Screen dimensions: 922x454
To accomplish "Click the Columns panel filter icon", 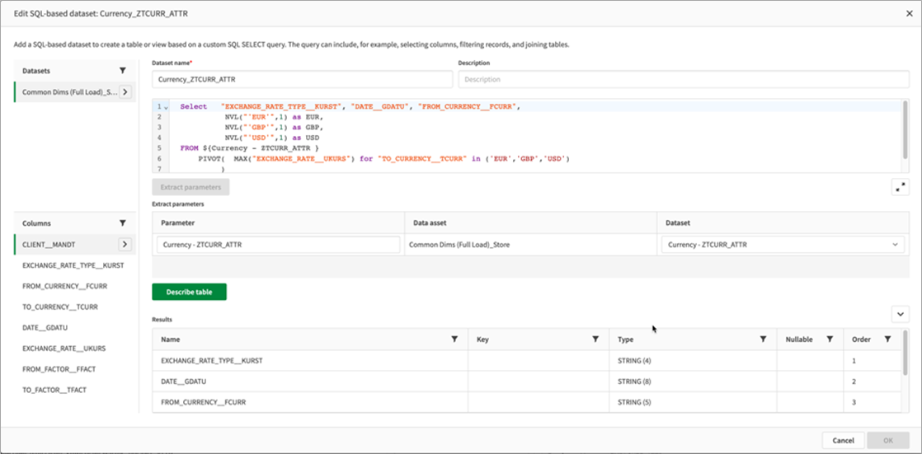I will tap(123, 223).
